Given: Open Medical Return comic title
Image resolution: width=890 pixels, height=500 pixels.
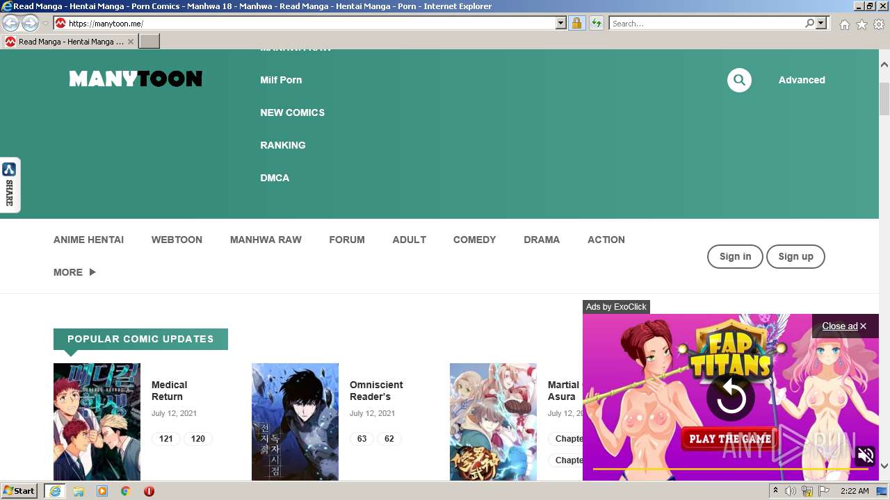Looking at the screenshot, I should tap(169, 390).
